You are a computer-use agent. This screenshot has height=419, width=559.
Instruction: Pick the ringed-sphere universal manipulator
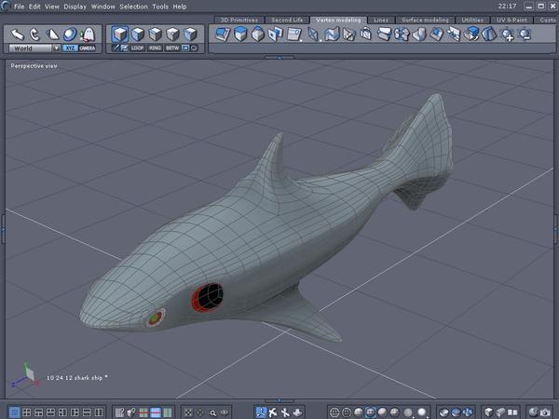point(70,34)
